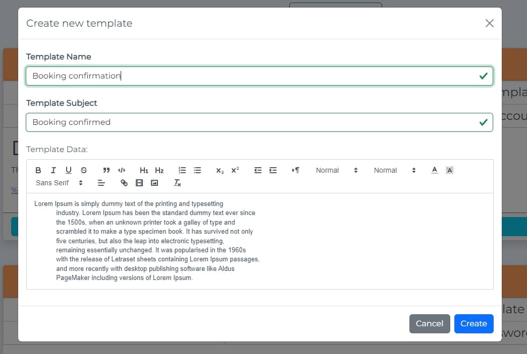The width and height of the screenshot is (527, 354).
Task: Insert a blockquote
Action: coord(106,170)
